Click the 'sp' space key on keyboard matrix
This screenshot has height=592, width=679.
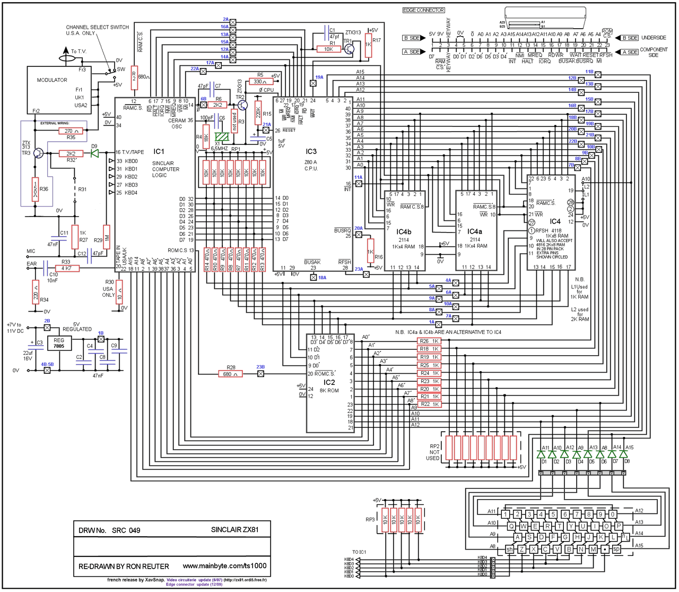(x=616, y=550)
